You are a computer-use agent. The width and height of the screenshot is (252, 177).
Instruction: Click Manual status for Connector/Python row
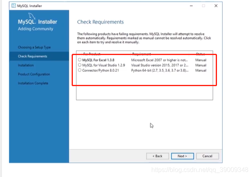[x=201, y=70]
